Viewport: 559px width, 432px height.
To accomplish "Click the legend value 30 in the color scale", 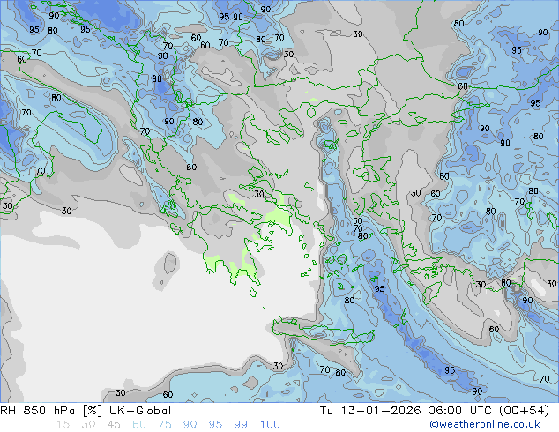I will pyautogui.click(x=88, y=425).
